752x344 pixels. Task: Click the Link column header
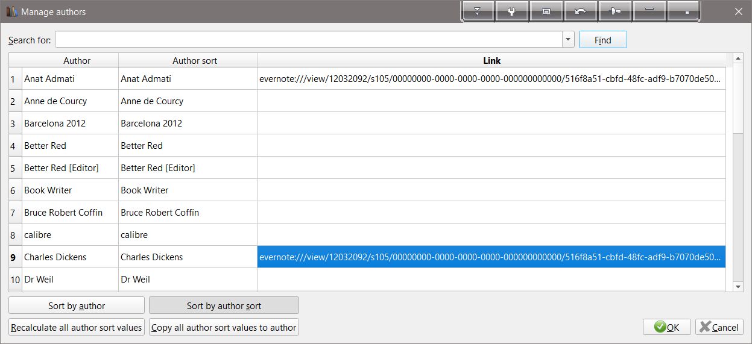(491, 60)
